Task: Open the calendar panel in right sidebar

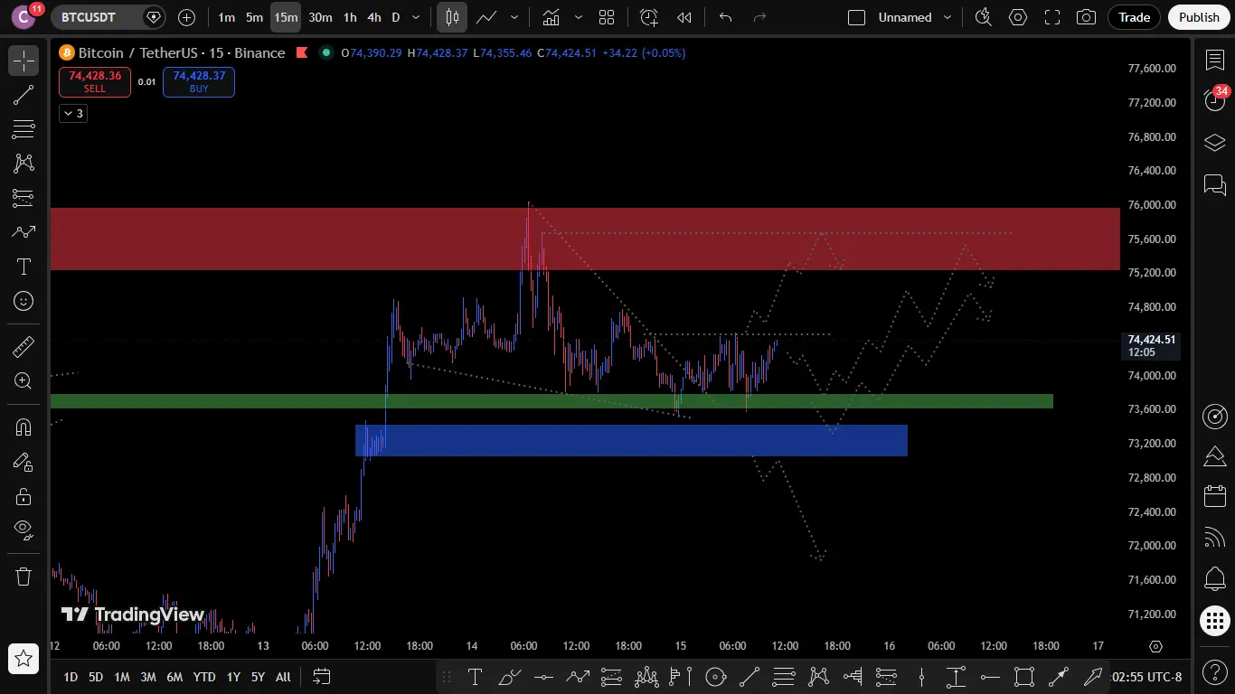Action: [x=1215, y=496]
